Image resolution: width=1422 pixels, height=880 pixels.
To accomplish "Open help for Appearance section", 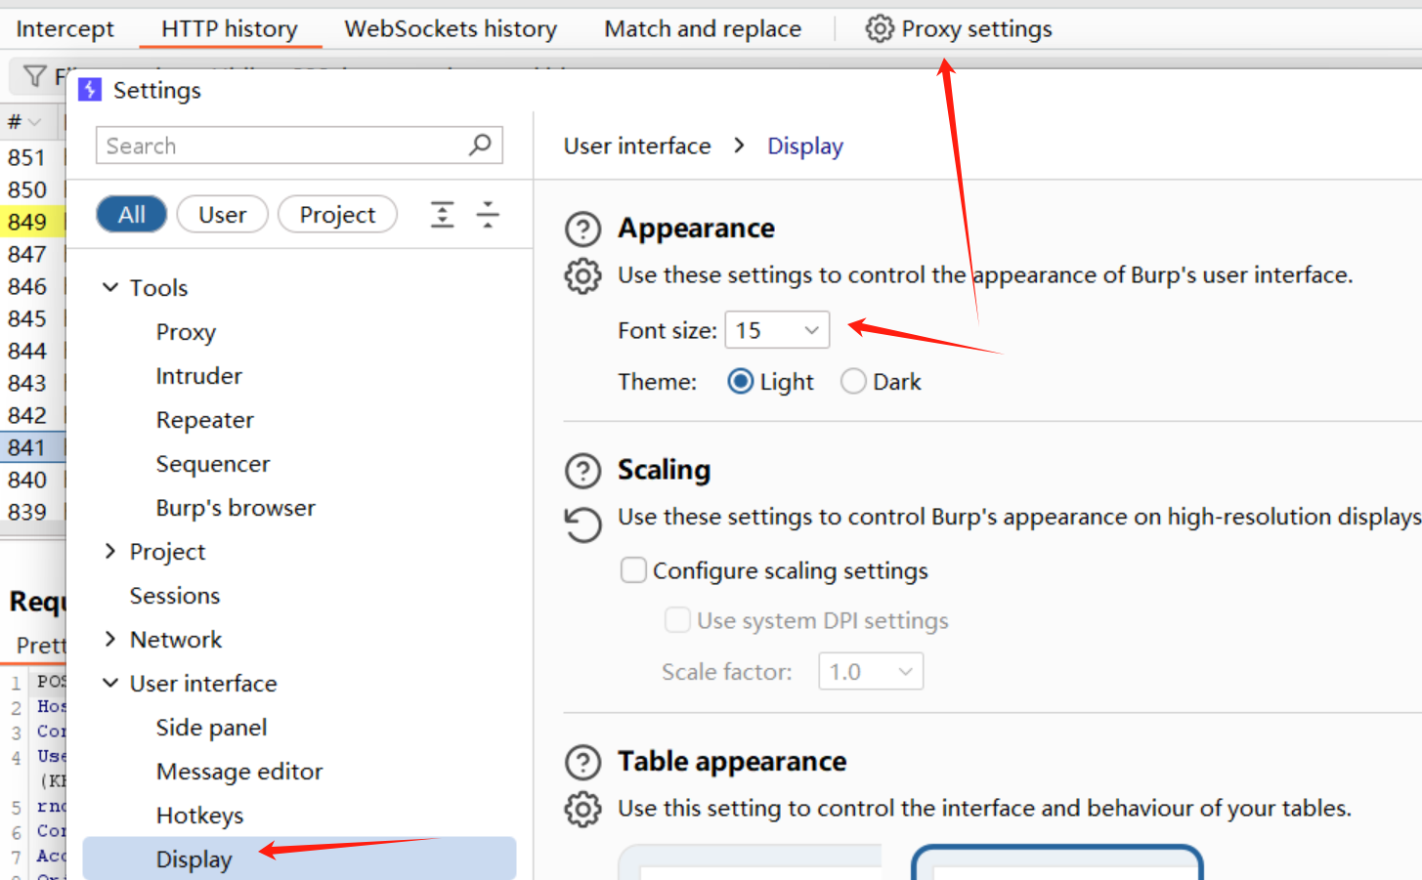I will [583, 229].
